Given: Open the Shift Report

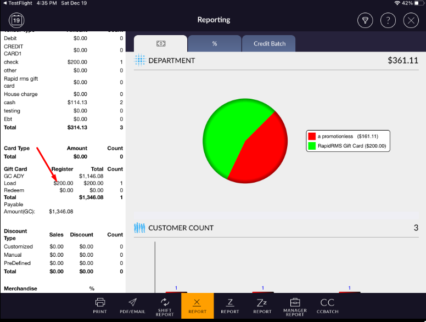Looking at the screenshot, I should pos(165,306).
